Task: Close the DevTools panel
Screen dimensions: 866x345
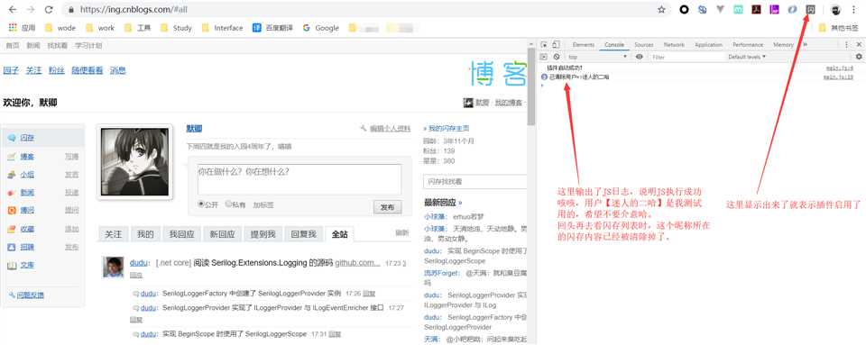Action: click(858, 45)
